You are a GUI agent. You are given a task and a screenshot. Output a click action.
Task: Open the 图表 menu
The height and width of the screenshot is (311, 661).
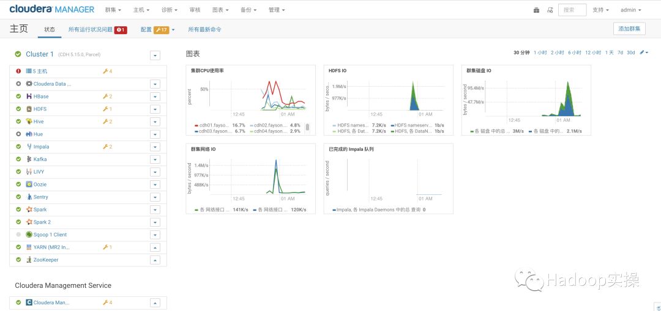(x=220, y=10)
